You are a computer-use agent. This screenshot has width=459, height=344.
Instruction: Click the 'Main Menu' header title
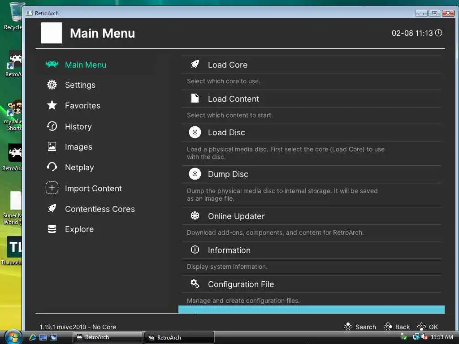[103, 33]
